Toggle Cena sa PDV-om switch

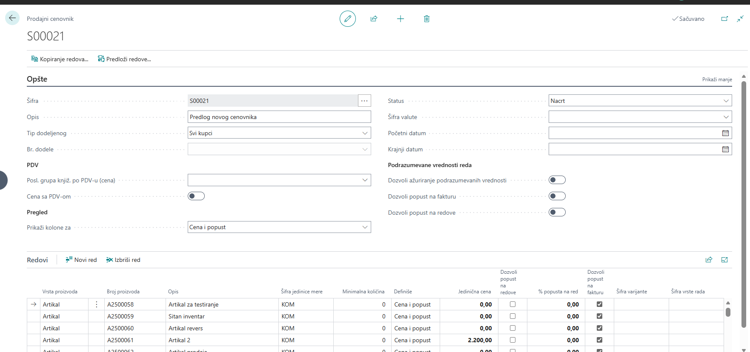(196, 196)
